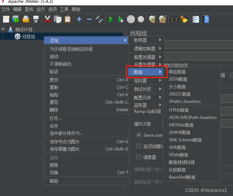Click 禁用 in context menu

86,165
